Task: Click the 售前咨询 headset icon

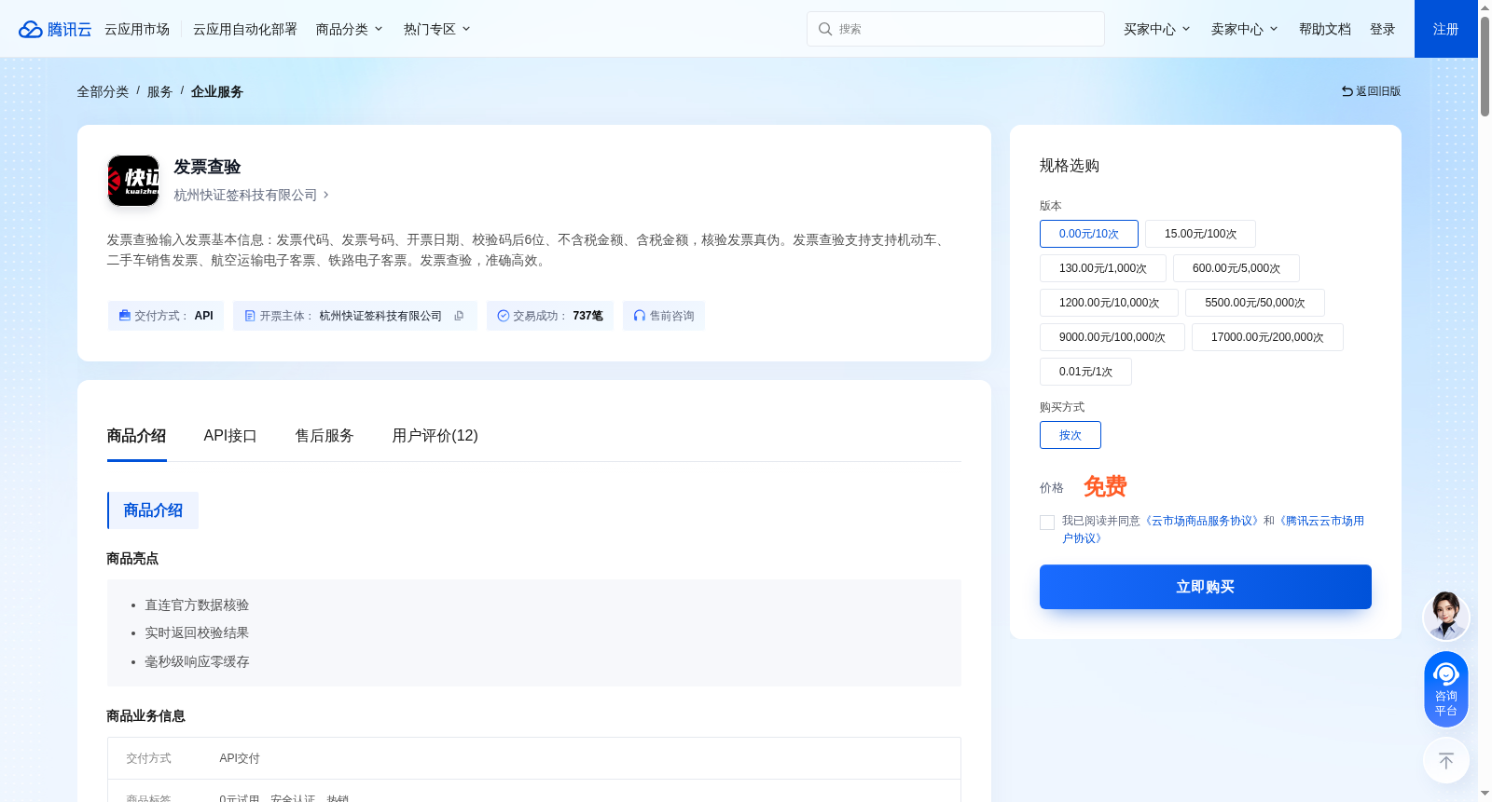Action: coord(640,316)
